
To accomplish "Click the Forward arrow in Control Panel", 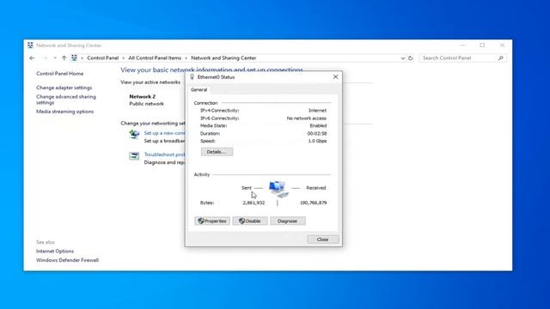I will 45,58.
